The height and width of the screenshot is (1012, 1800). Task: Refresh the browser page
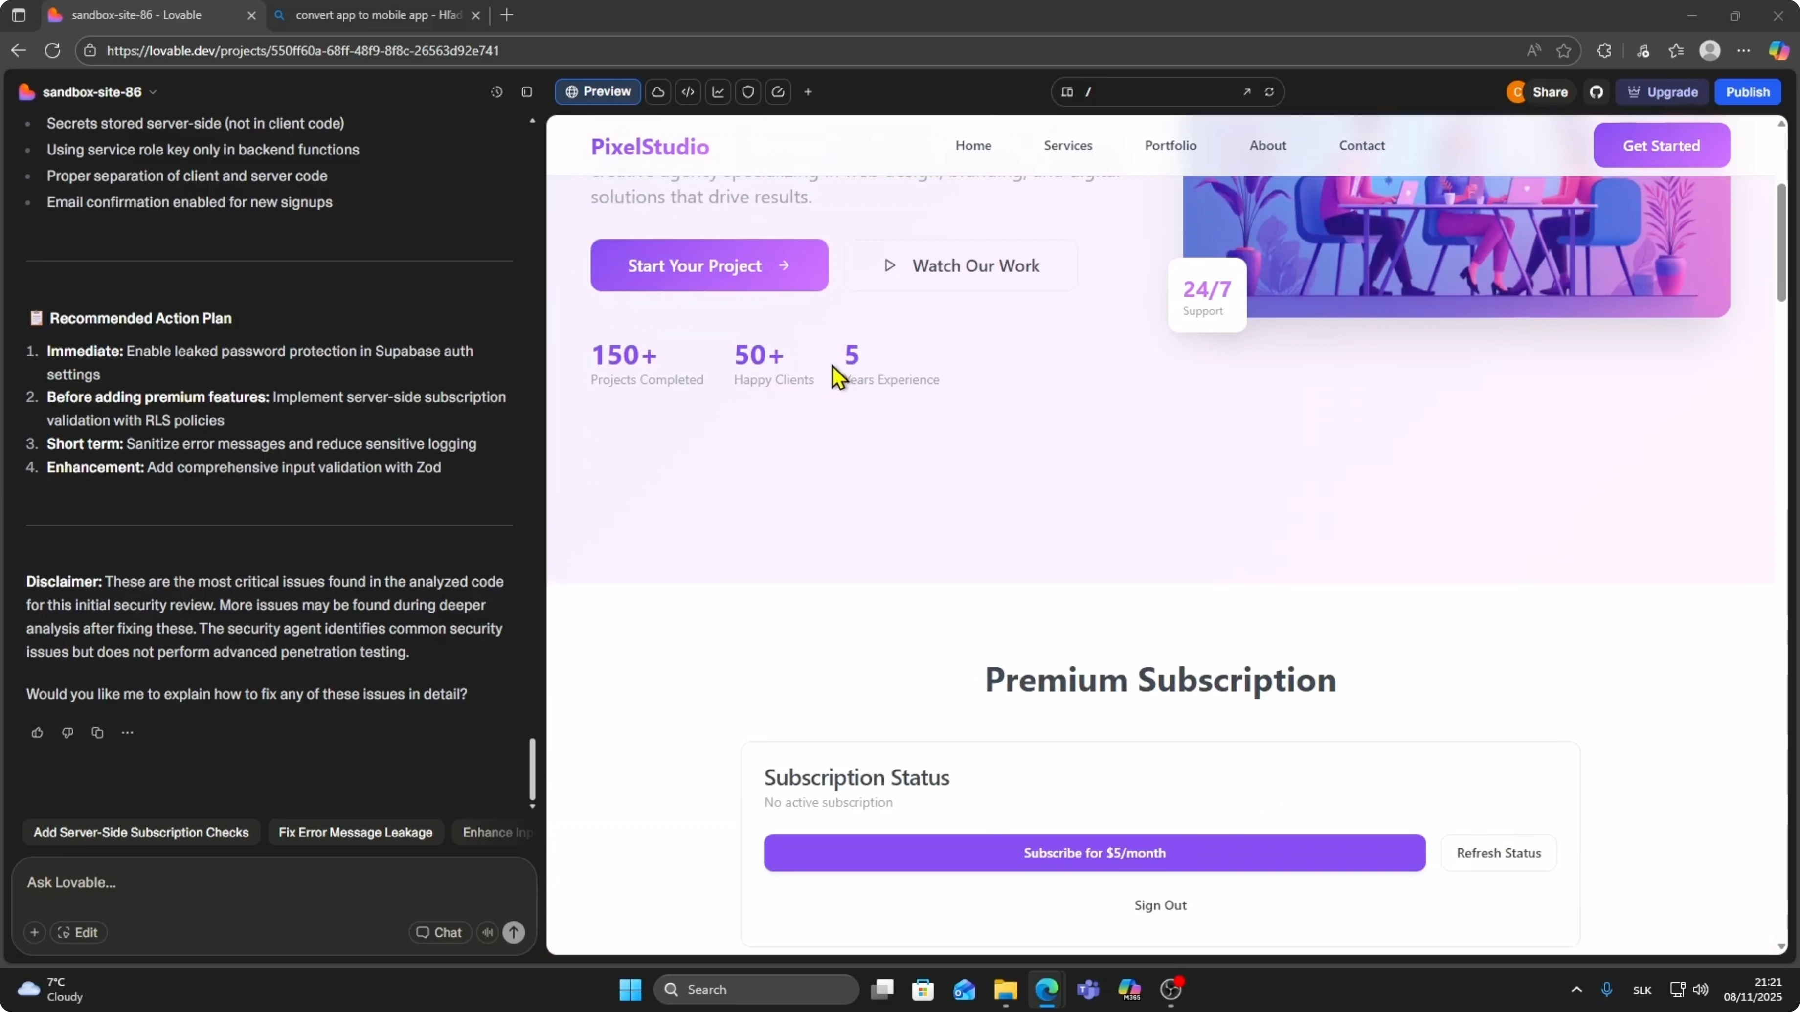click(52, 50)
